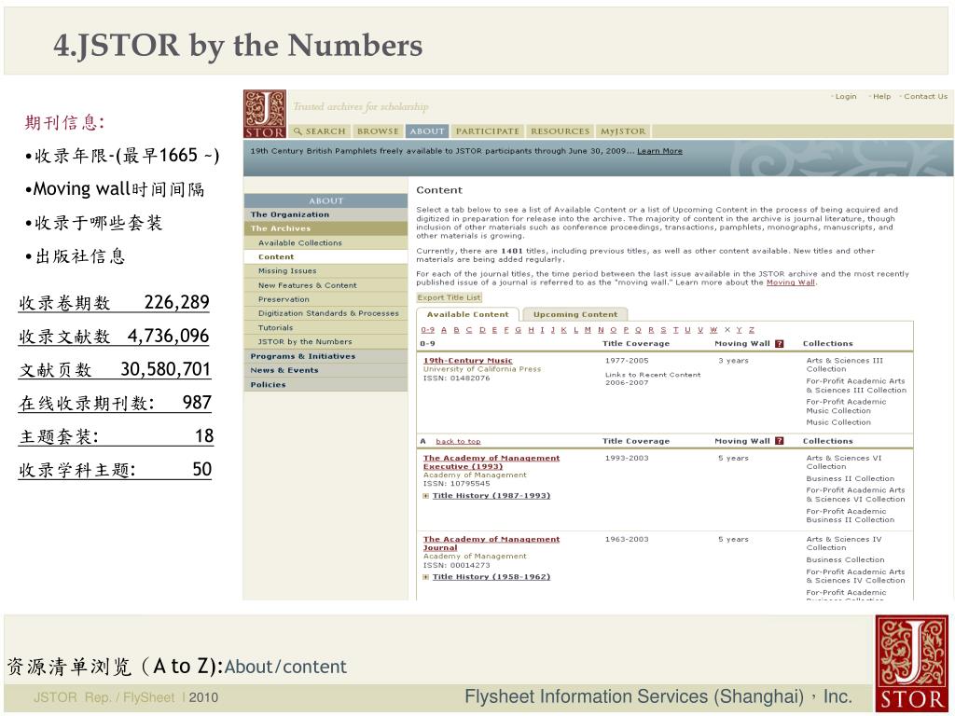Switch to the Available Content tab
Screen dimensions: 955x716
(467, 314)
